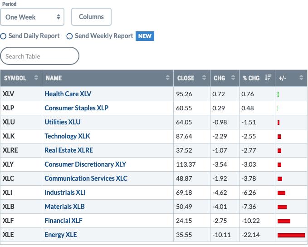
Task: Click Energy XLE red change bar
Action: click(291, 235)
